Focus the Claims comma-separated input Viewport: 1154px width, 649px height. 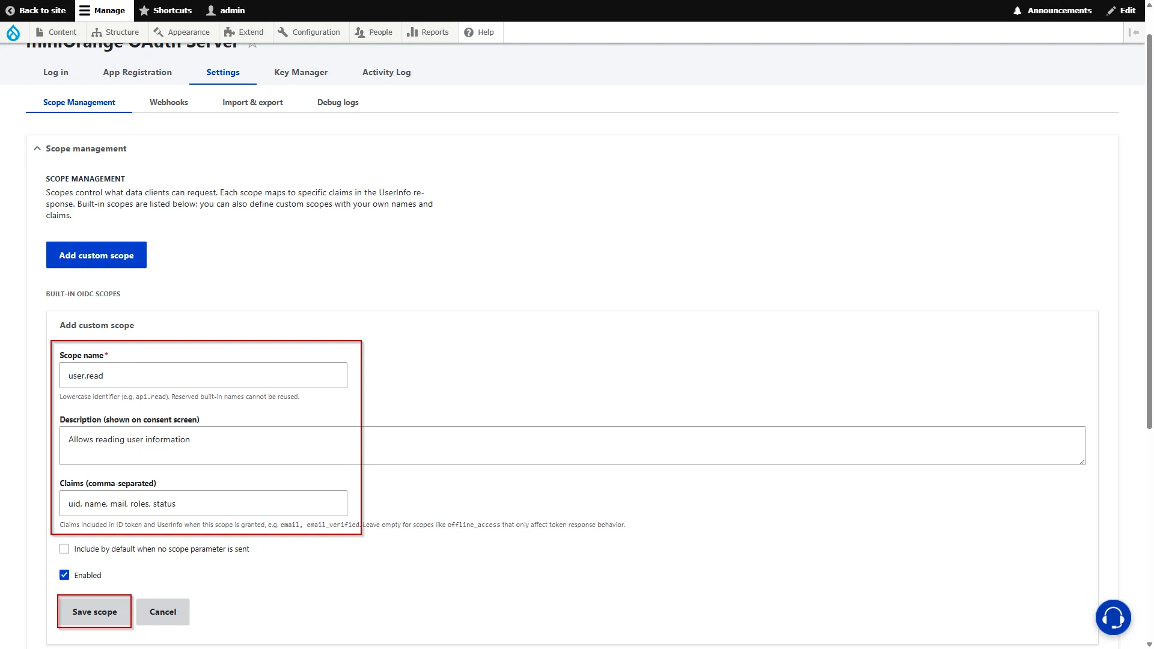point(203,504)
